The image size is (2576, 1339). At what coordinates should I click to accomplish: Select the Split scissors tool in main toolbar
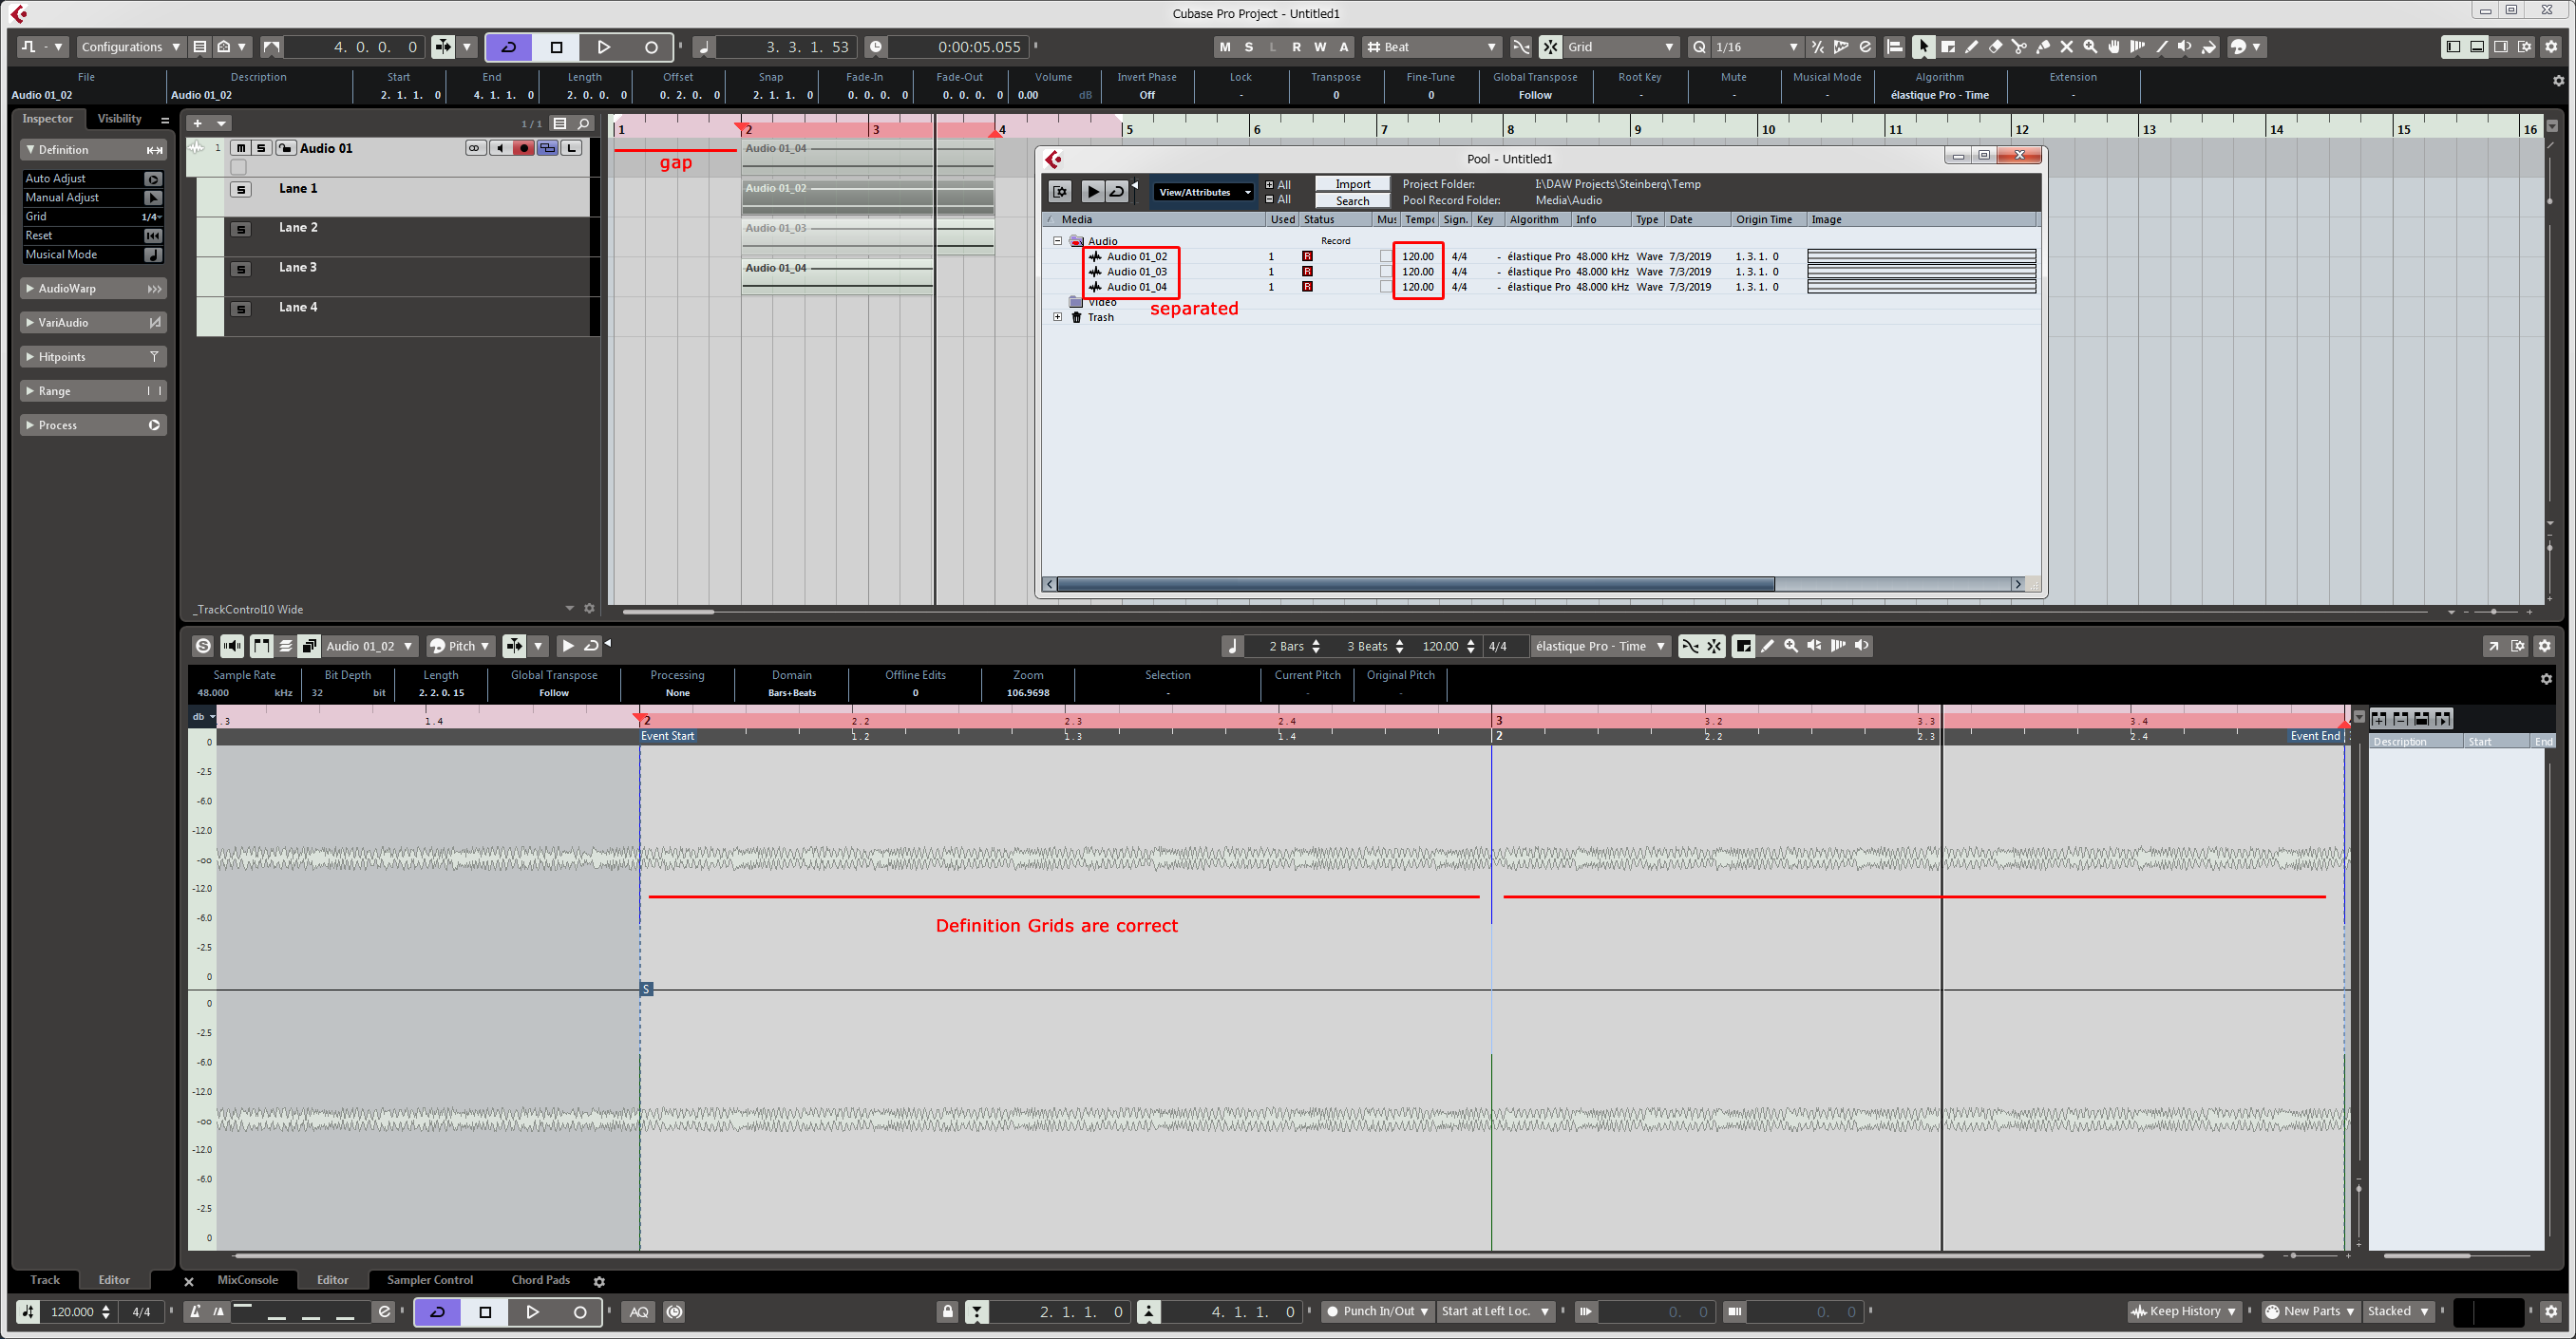2019,47
